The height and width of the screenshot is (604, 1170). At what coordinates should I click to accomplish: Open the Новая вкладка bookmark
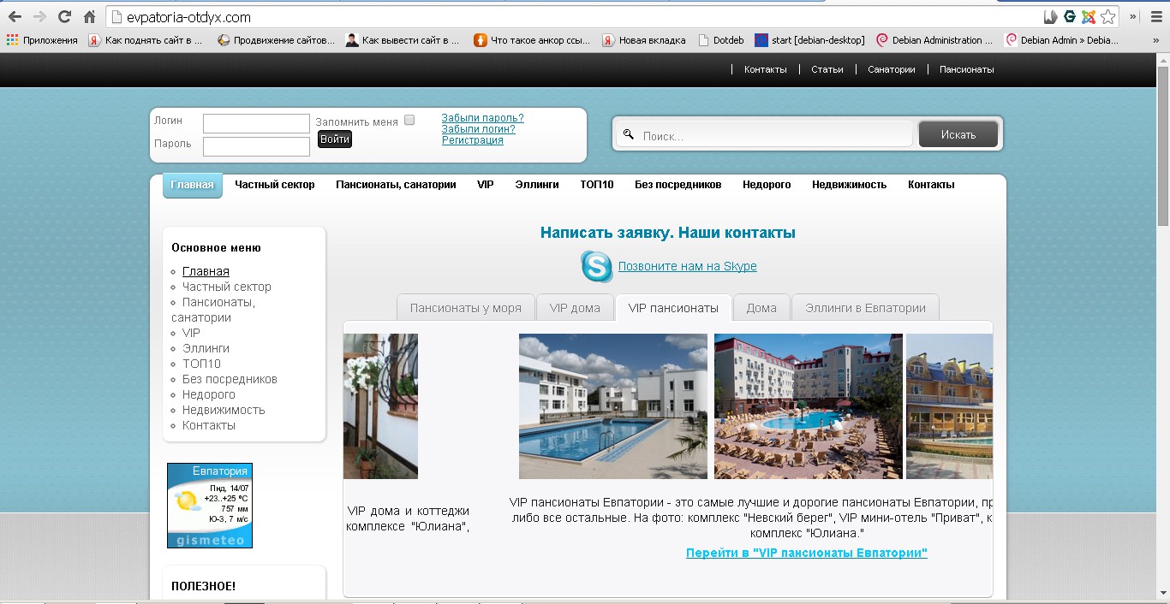644,40
